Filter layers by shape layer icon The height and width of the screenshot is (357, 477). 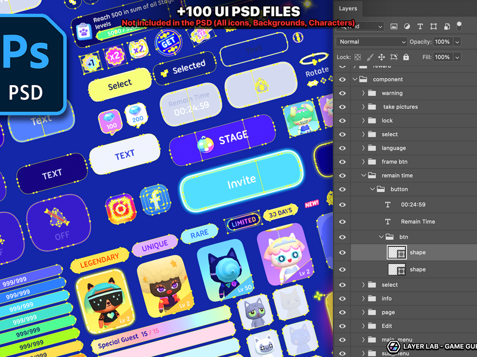pos(433,26)
